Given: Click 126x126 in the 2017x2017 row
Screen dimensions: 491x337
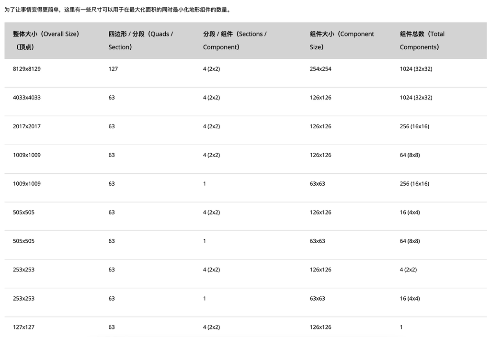Looking at the screenshot, I should coord(320,126).
